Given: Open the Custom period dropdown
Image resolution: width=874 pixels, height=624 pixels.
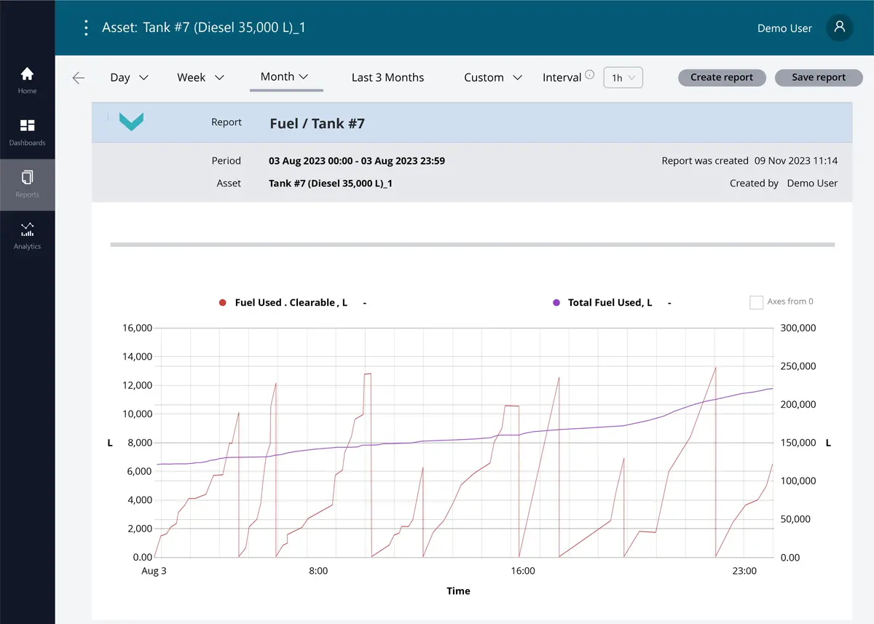Looking at the screenshot, I should pos(493,78).
